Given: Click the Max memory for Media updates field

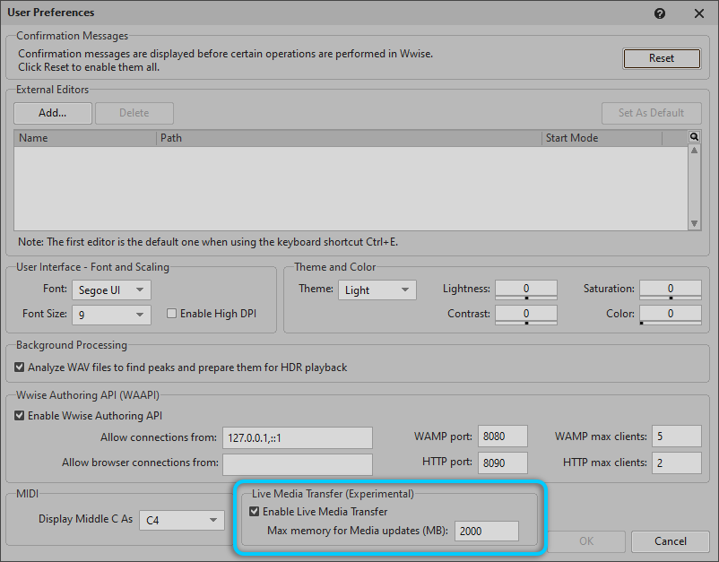Looking at the screenshot, I should 487,532.
